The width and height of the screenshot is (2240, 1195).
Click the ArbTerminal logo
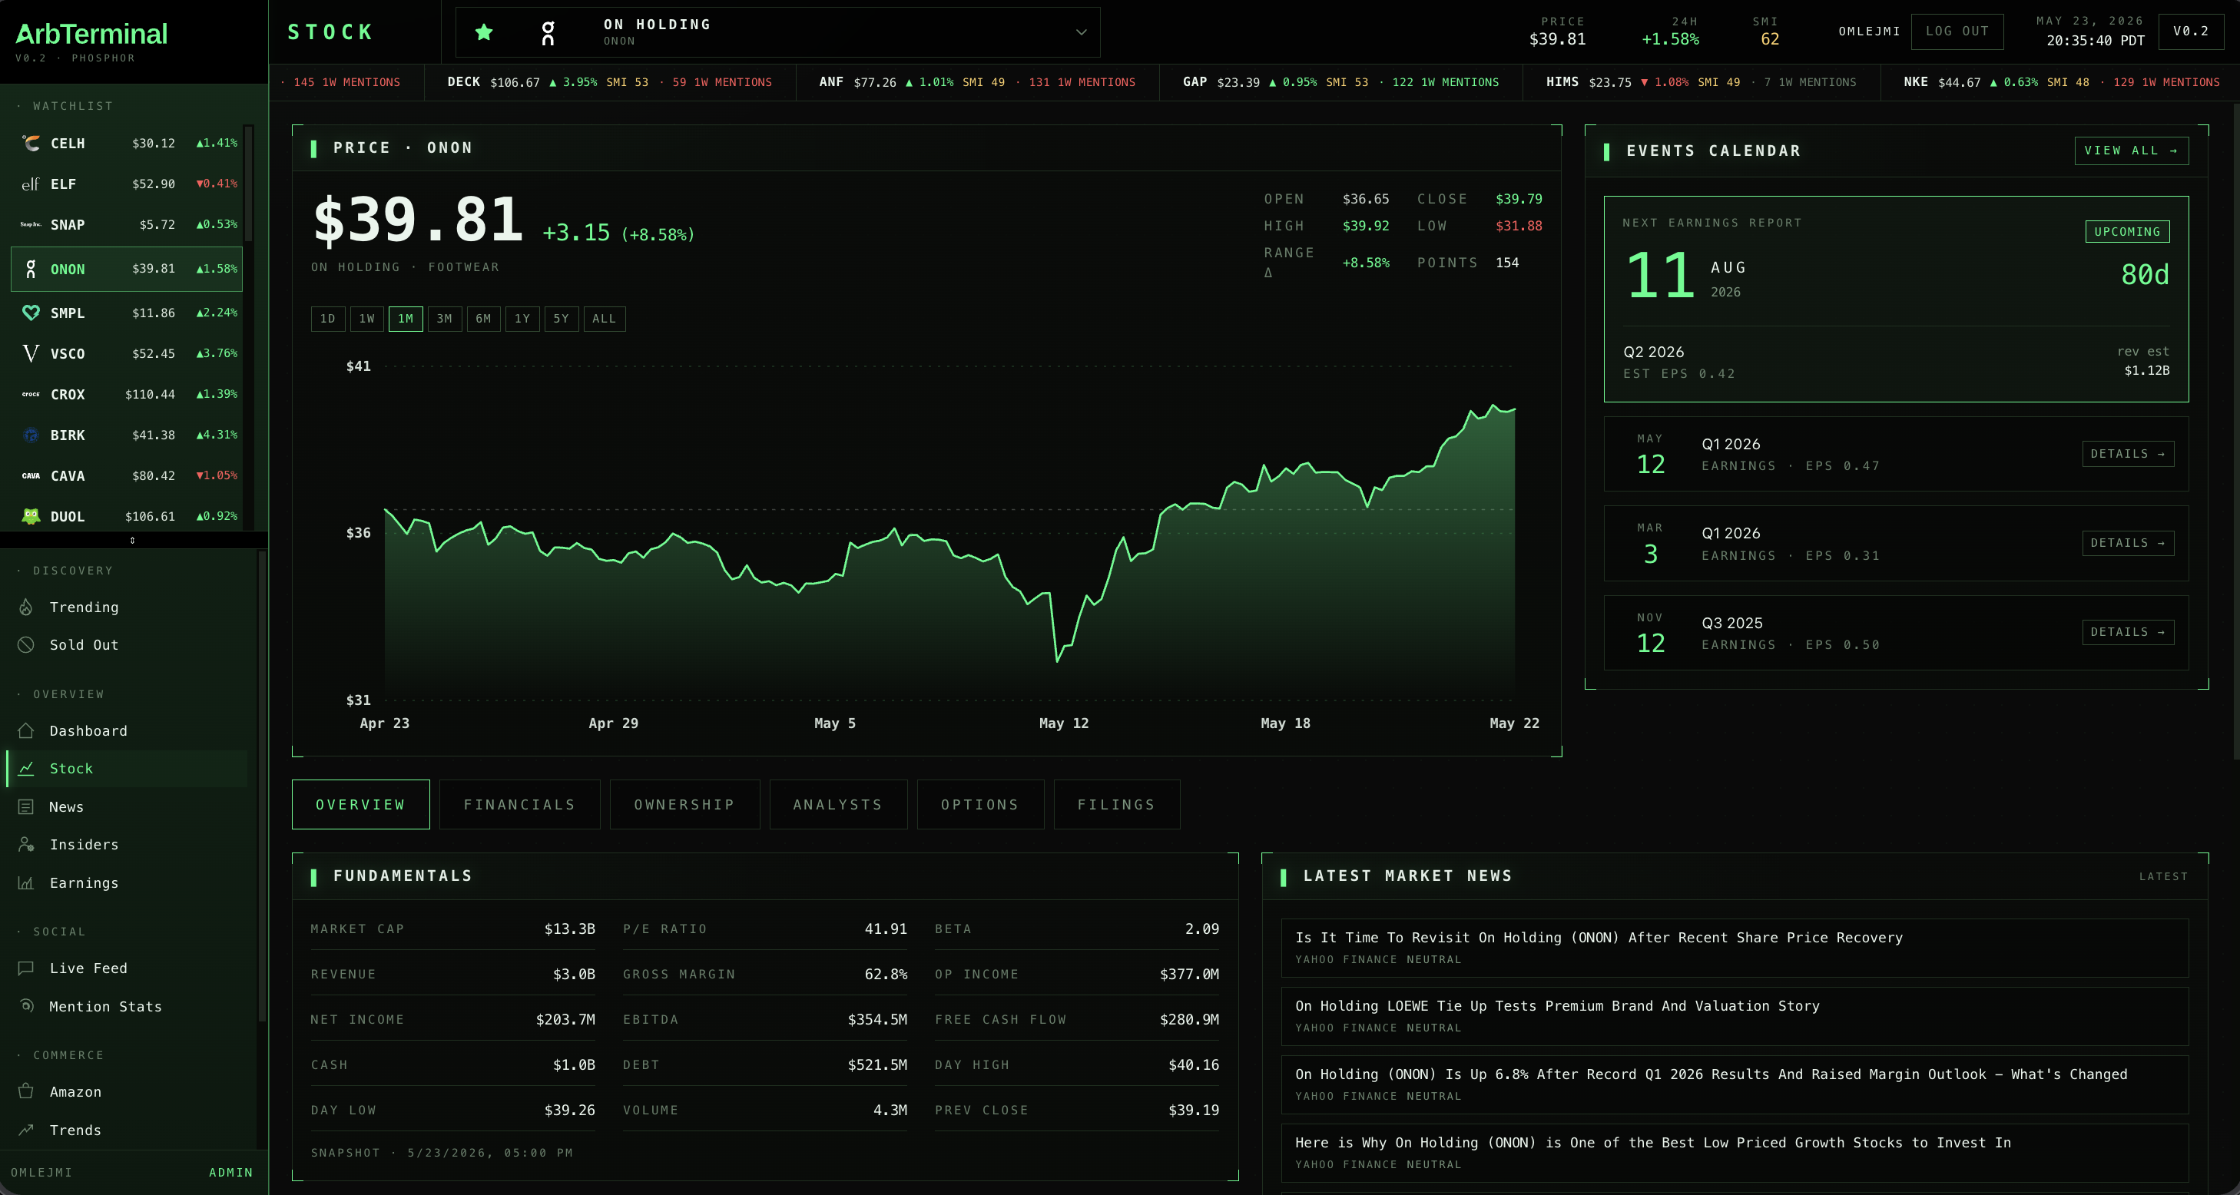[x=91, y=34]
